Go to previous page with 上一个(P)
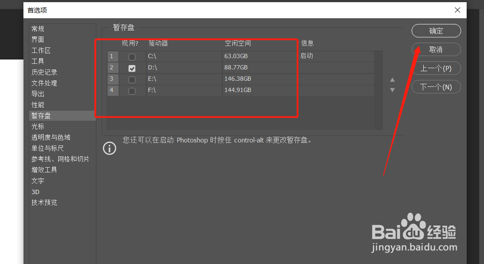This screenshot has height=264, width=484. 436,68
